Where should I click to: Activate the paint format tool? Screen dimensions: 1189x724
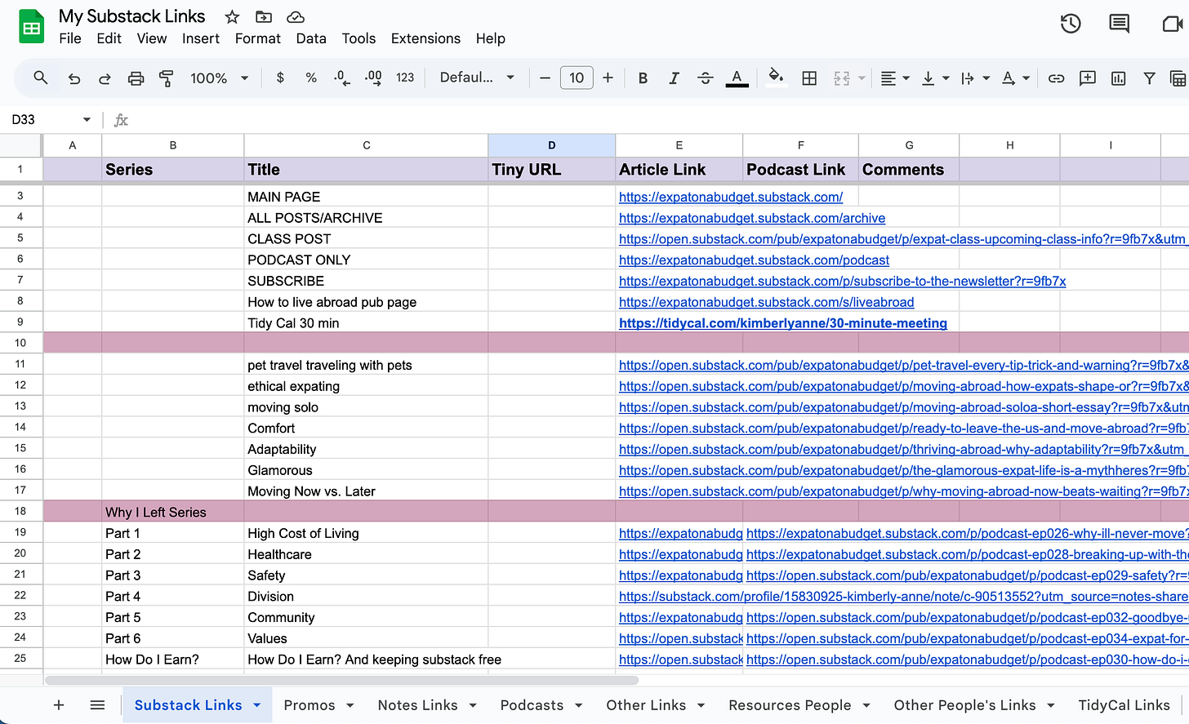pyautogui.click(x=167, y=78)
